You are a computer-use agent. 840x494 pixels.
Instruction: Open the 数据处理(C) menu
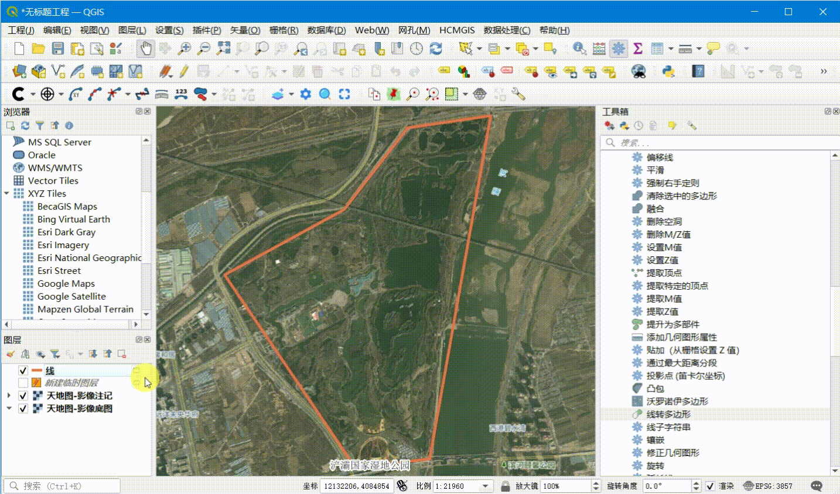(x=507, y=30)
